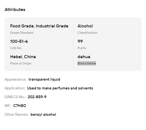Viewport: 146px width, 130px height.
Task: Select the Hebei, China origin text
Action: [23, 57]
